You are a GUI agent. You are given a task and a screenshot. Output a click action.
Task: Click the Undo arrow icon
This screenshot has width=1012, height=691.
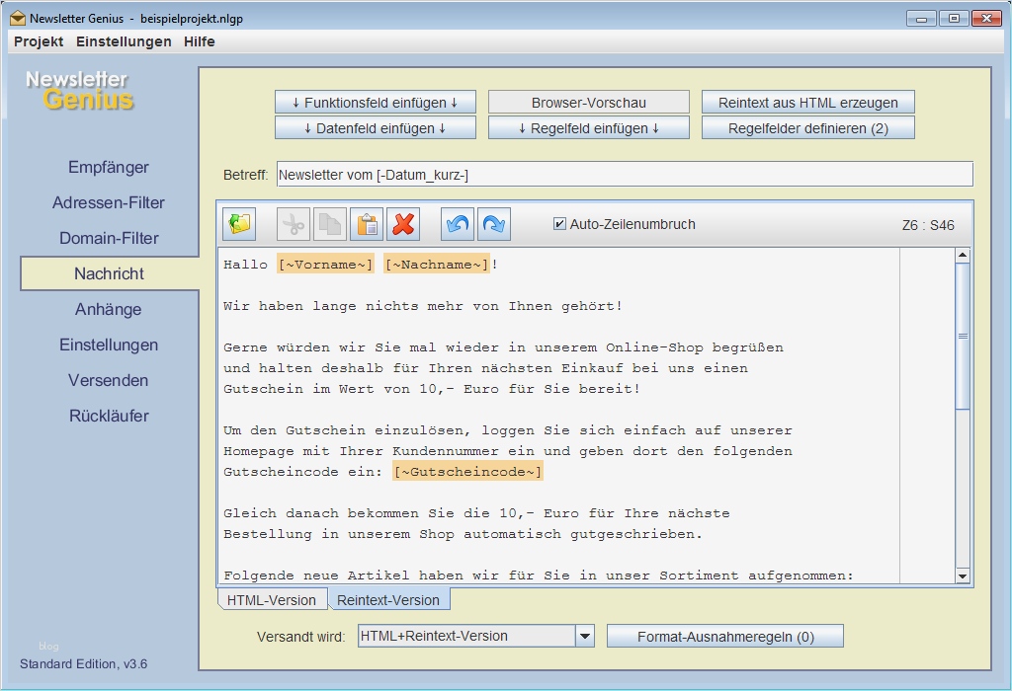(456, 223)
